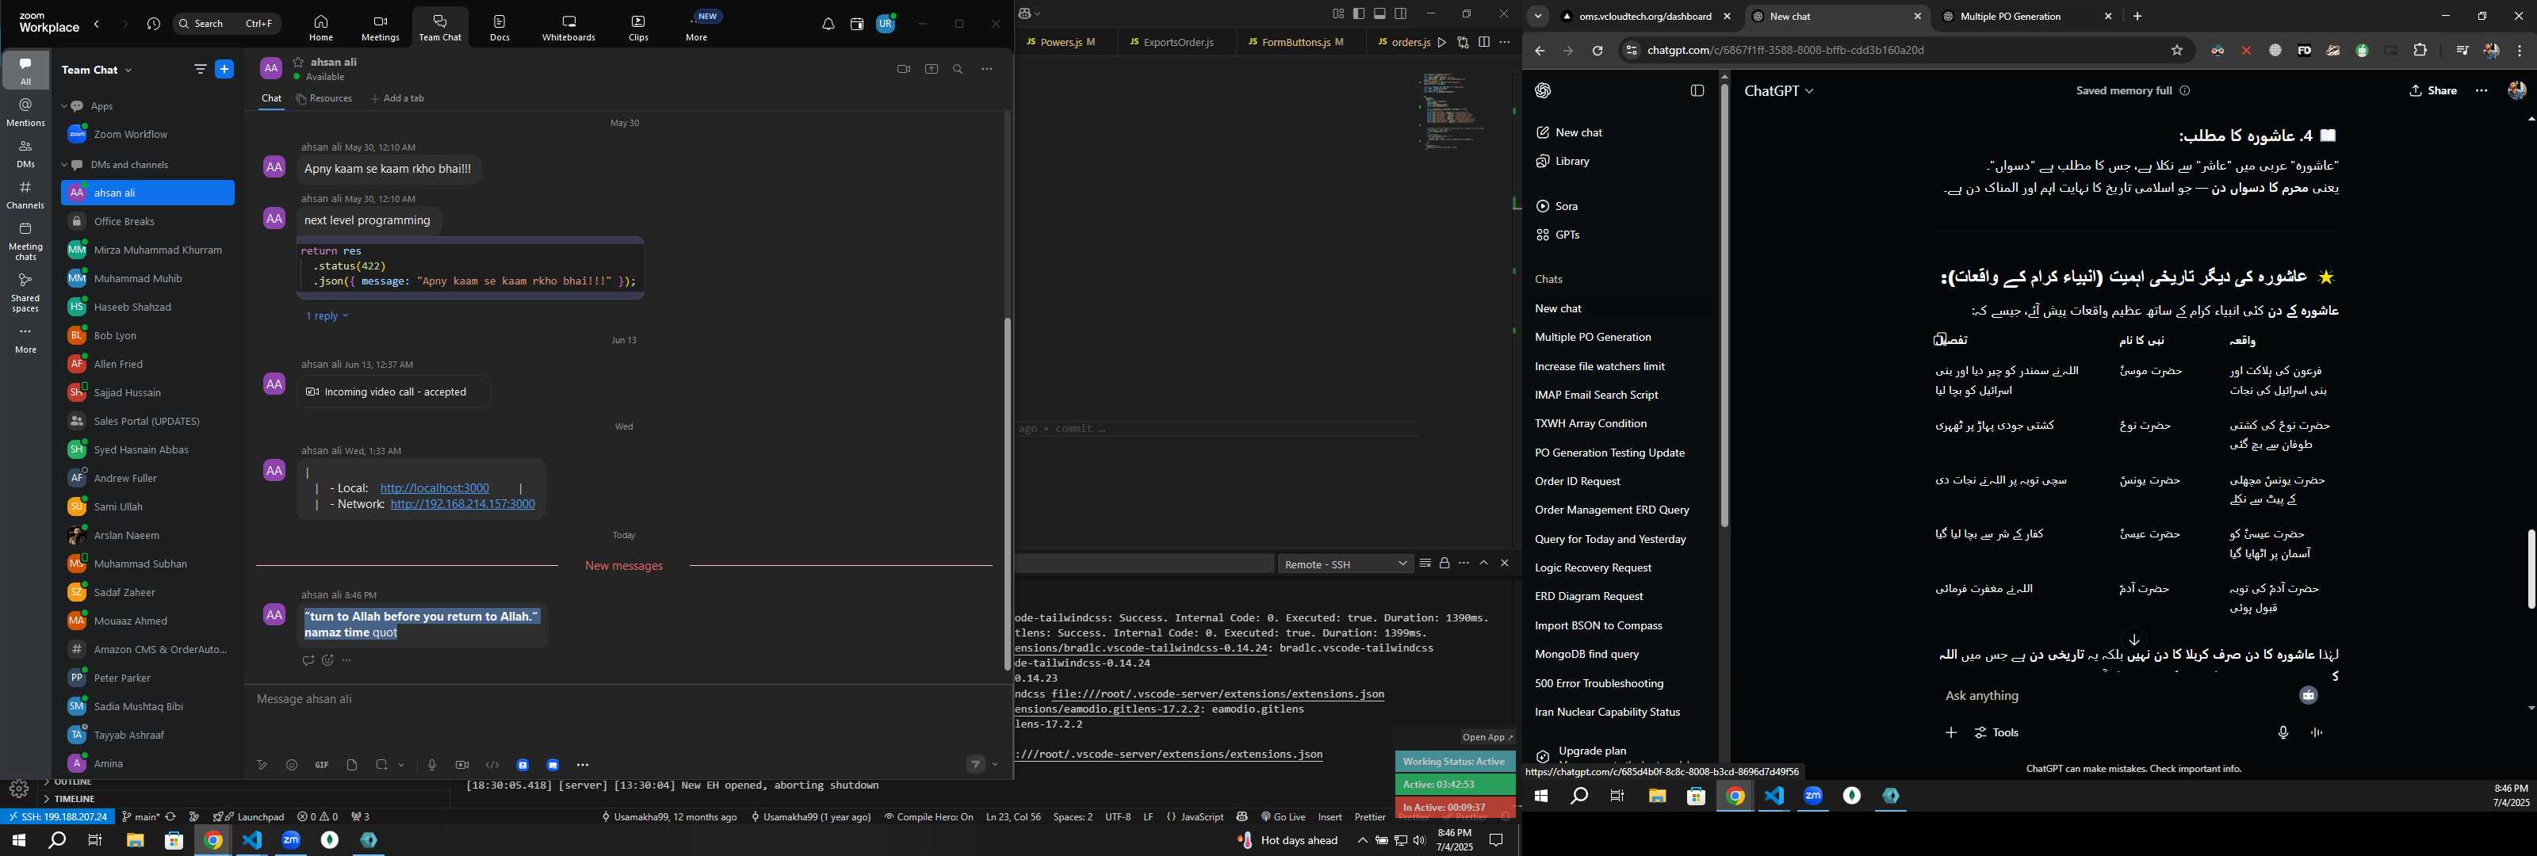Open Meeting chats in Zoom sidebar
Viewport: 2537px width, 856px height.
tap(25, 241)
